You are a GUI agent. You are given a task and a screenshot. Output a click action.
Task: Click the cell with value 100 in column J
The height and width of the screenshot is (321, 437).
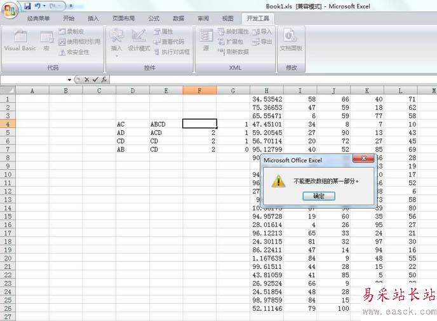(333, 308)
